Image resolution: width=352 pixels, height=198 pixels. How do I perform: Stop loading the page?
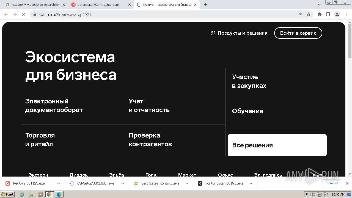tap(24, 15)
